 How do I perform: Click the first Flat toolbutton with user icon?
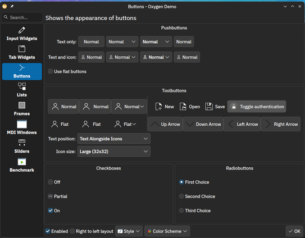pyautogui.click(x=60, y=124)
